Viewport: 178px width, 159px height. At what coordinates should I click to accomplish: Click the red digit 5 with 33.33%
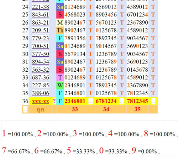click(69, 150)
